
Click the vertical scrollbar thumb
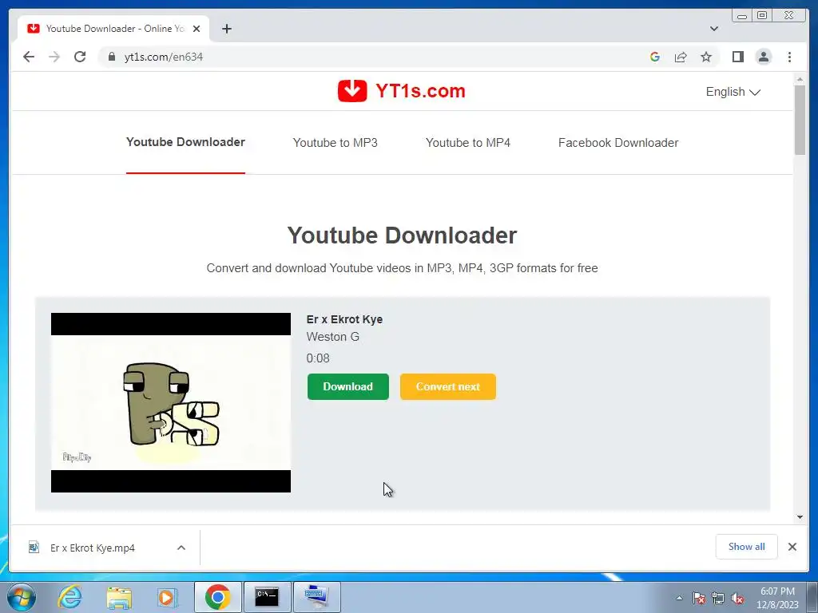[x=800, y=120]
